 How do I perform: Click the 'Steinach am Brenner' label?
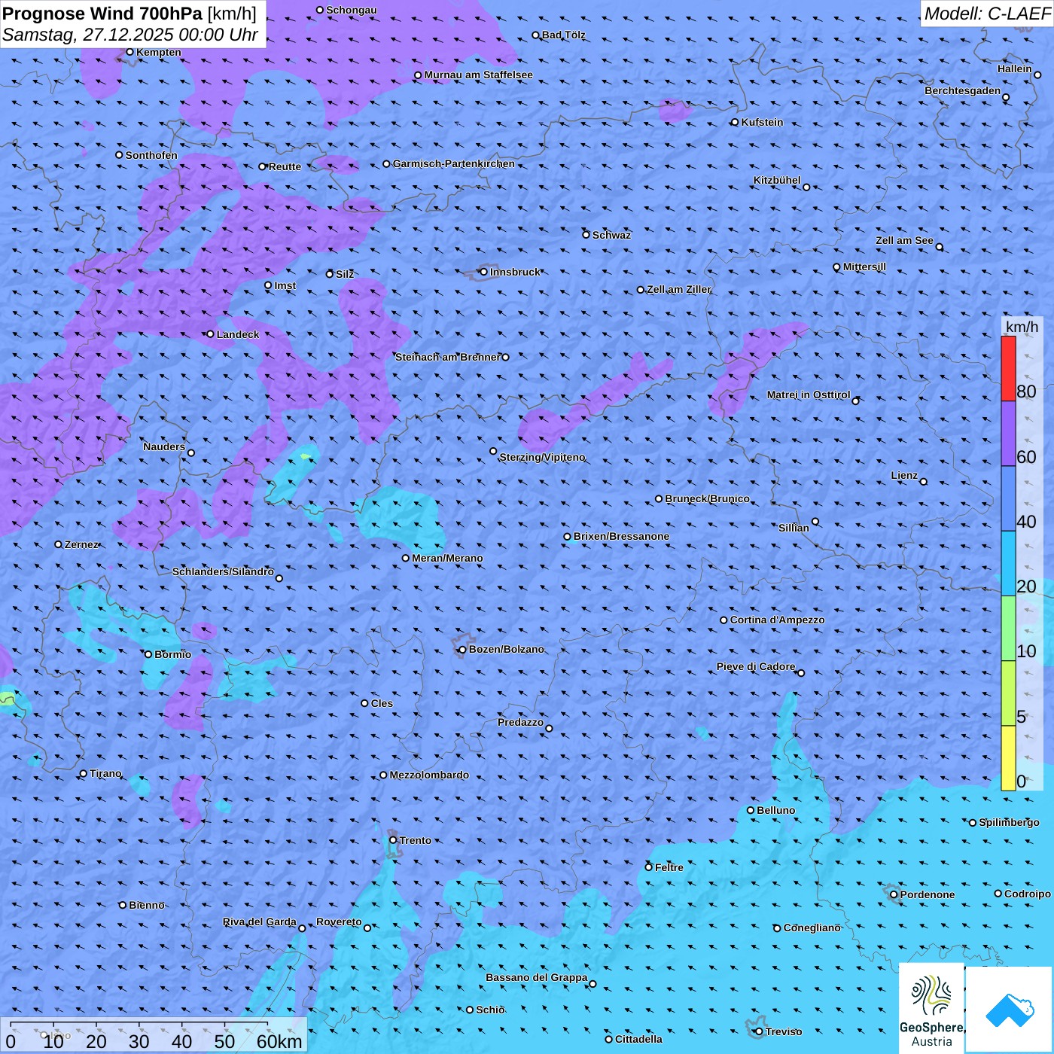click(447, 357)
